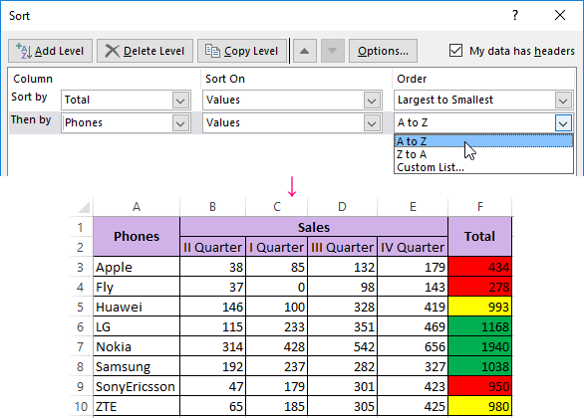This screenshot has height=418, width=584.
Task: Choose Custom List... option
Action: [x=483, y=167]
